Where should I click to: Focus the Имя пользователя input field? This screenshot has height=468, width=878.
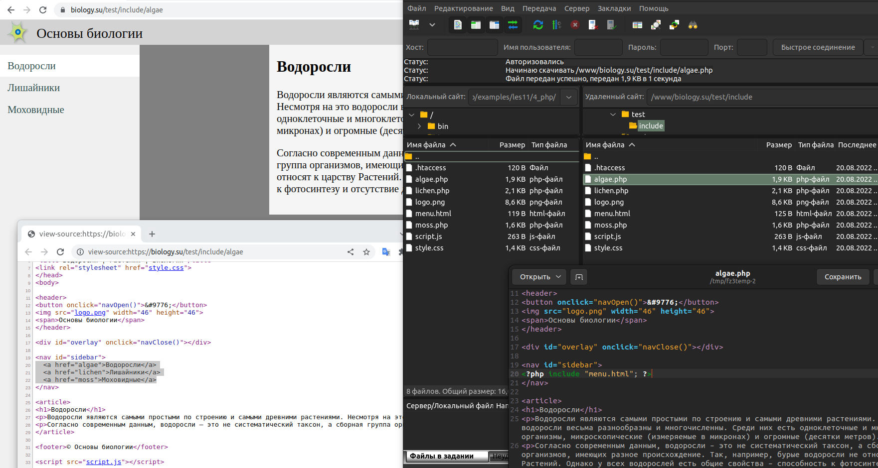[x=598, y=47]
